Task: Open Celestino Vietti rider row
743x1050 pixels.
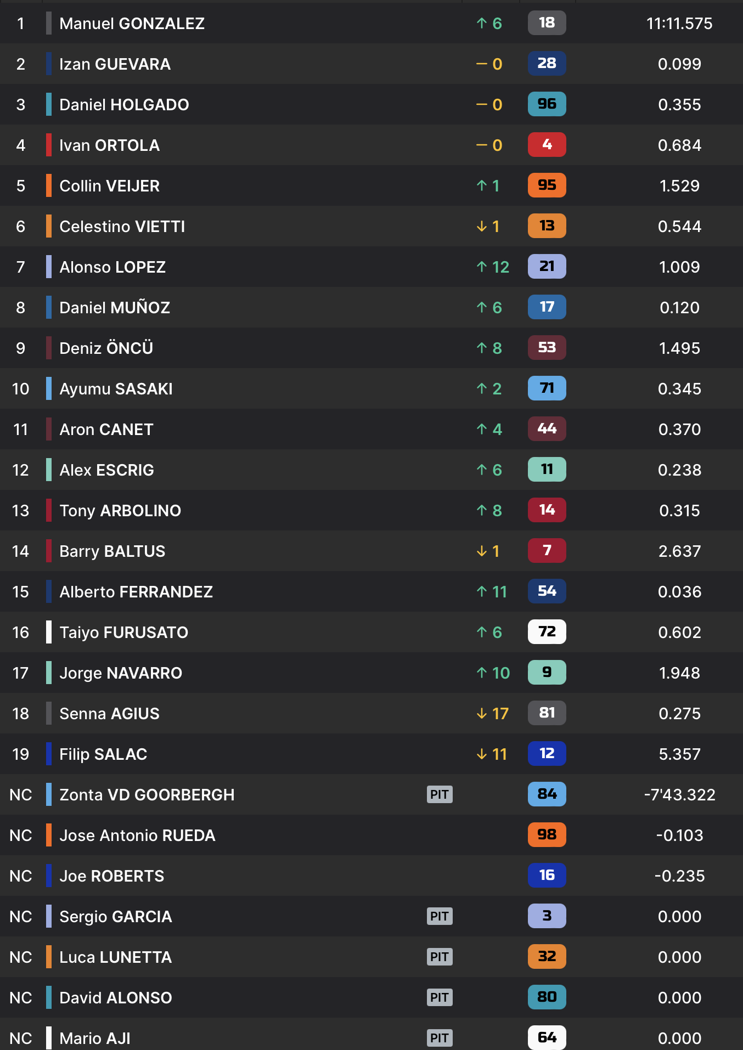Action: coord(122,227)
